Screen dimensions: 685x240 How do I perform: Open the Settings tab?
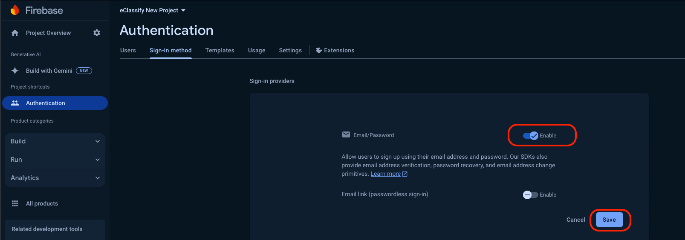coord(290,50)
